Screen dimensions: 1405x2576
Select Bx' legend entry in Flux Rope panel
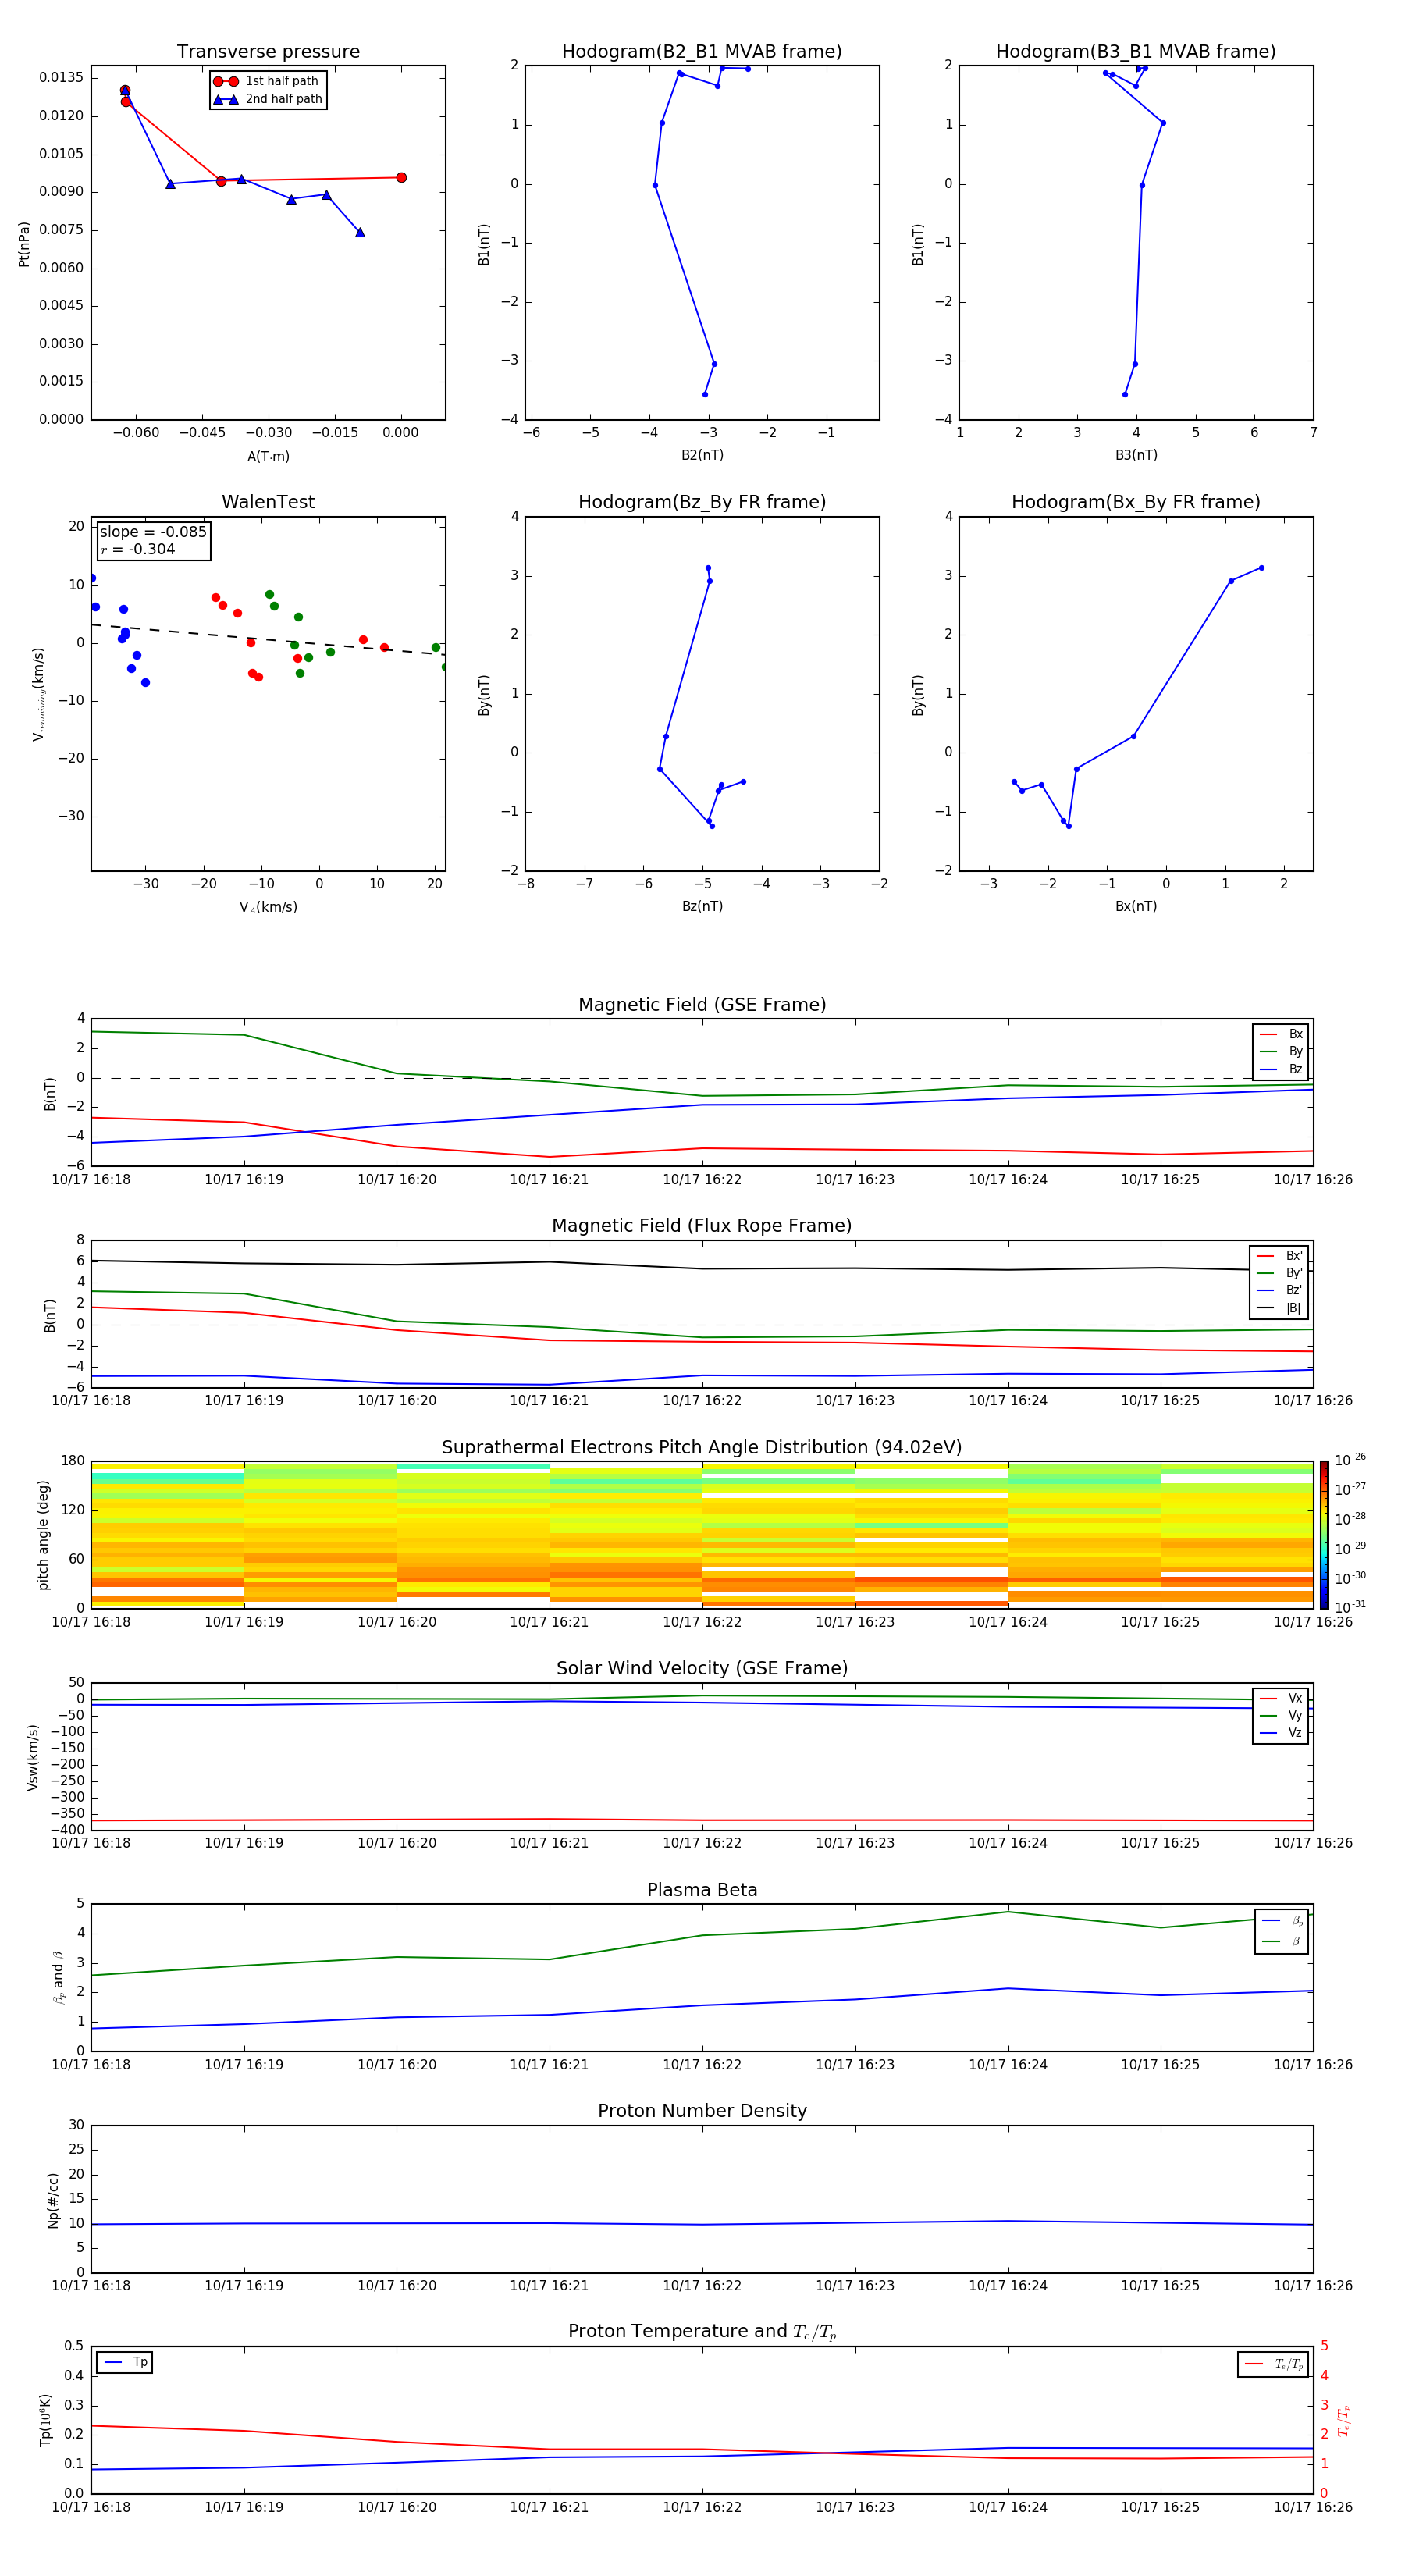(x=1280, y=1256)
